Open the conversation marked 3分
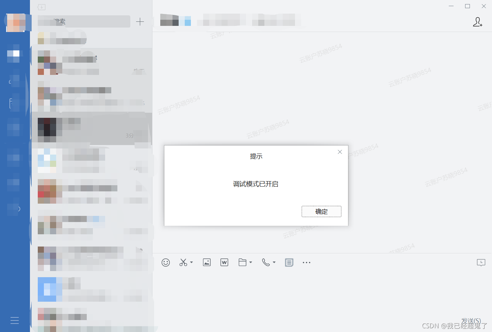 [91, 130]
